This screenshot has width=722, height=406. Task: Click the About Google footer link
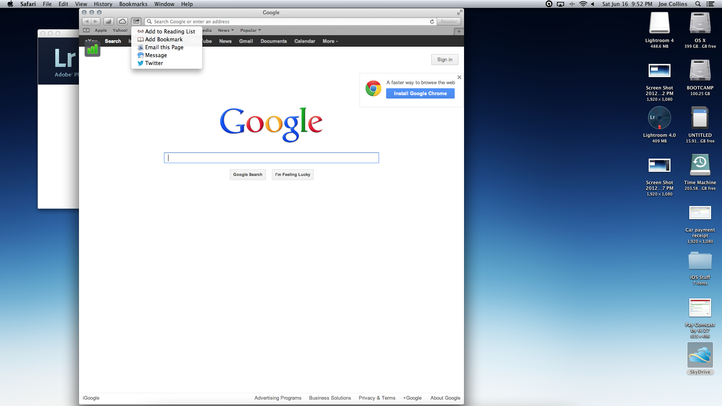coord(445,398)
